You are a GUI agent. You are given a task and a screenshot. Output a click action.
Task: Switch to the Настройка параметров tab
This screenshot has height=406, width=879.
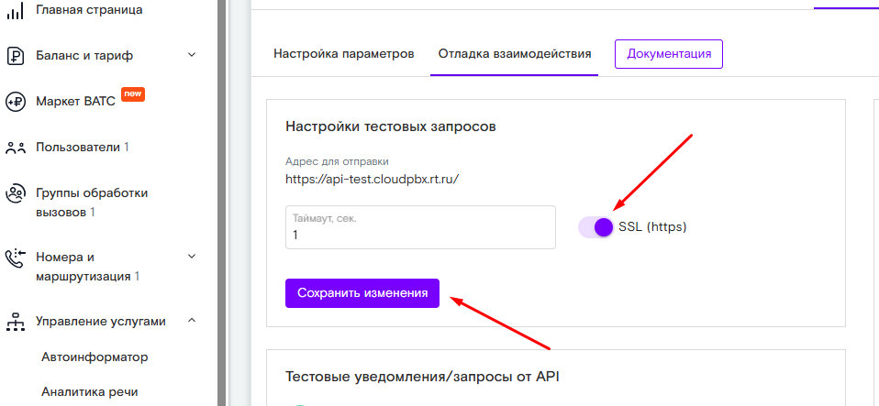tap(344, 53)
